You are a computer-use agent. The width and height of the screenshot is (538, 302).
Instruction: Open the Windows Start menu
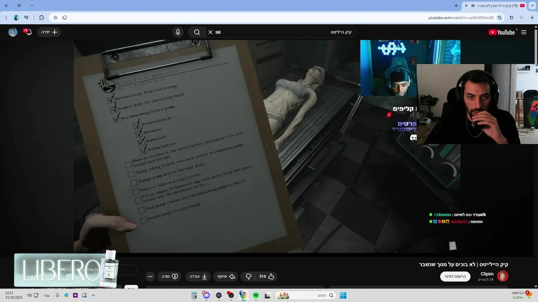(343, 295)
